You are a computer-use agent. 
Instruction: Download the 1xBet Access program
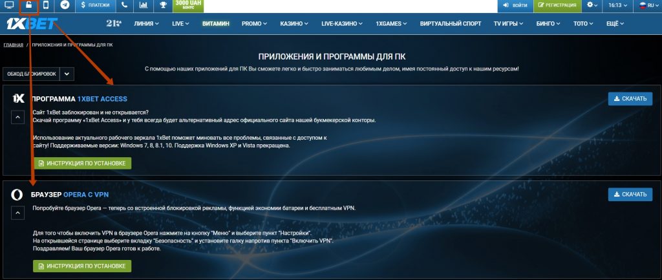tap(630, 99)
